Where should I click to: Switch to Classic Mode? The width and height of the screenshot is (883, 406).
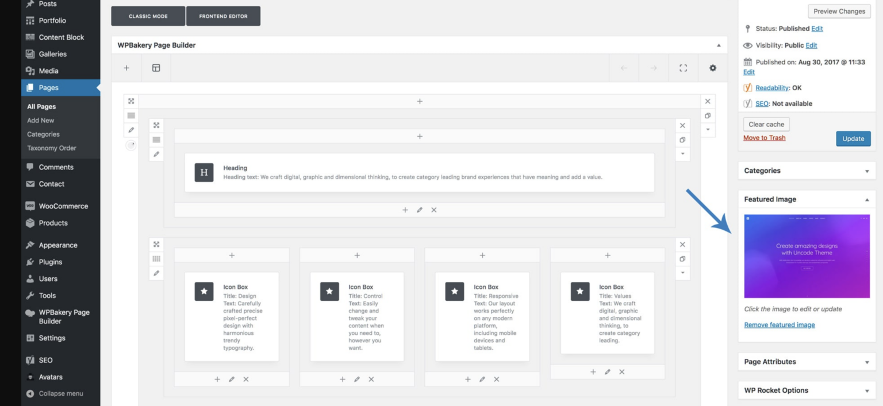[148, 16]
